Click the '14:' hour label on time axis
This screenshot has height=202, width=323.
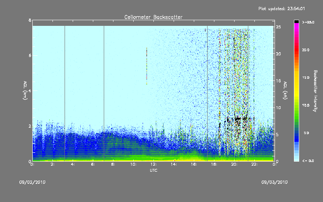(x=174, y=164)
